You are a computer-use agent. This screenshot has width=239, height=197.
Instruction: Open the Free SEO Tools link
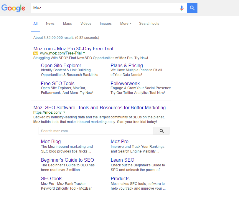click(x=58, y=84)
